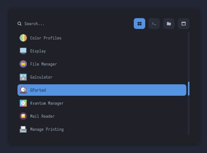207x153 pixels.
Task: Click the Manage Printing printer icon
Action: coord(23,129)
